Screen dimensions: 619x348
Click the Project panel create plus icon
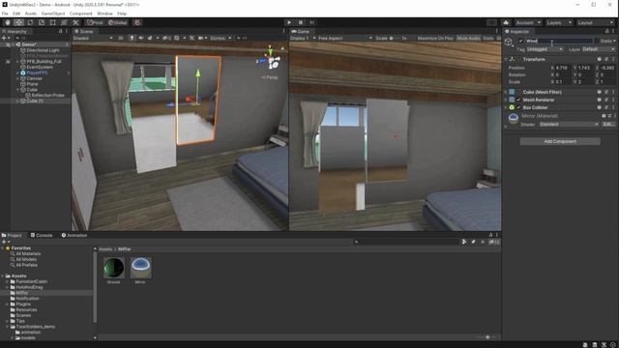(x=5, y=242)
